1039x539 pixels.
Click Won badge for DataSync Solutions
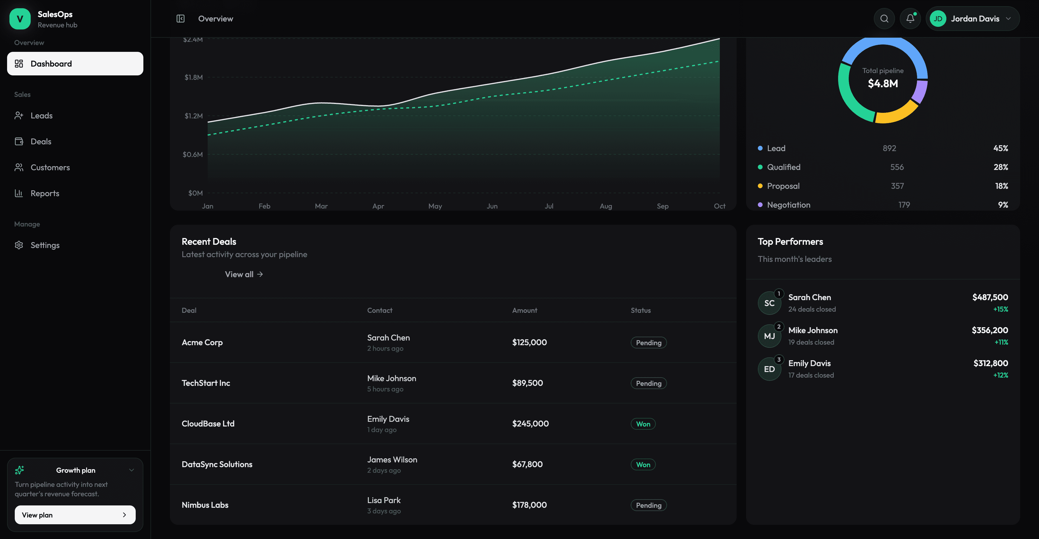point(643,464)
